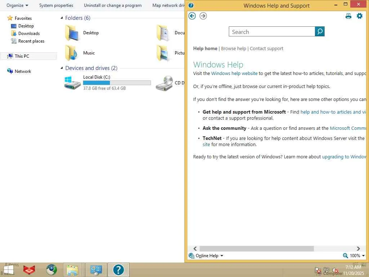
Task: Follow the upgrading to Windows link
Action: point(344,157)
